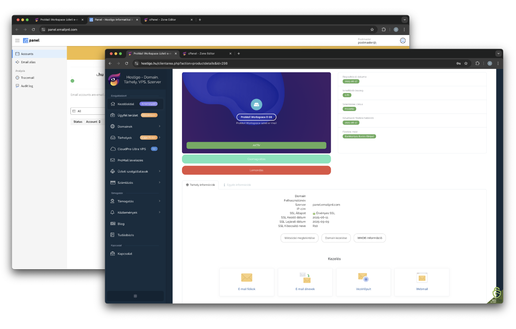The height and width of the screenshot is (329, 516).
Task: Open the Webmail tile
Action: coord(422,282)
